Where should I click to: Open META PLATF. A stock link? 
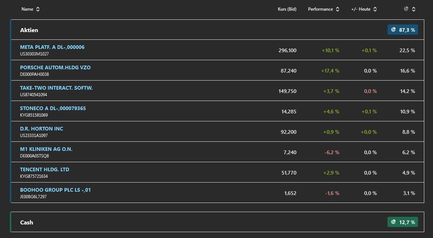52,47
